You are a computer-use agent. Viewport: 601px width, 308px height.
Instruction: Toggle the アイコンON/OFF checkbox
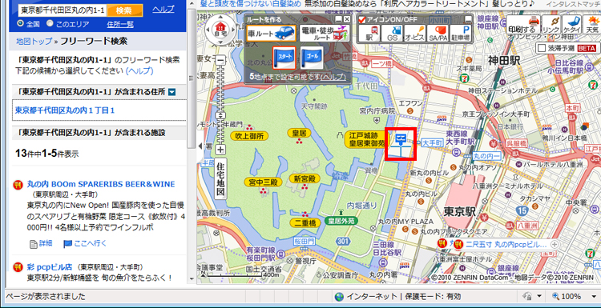(362, 19)
